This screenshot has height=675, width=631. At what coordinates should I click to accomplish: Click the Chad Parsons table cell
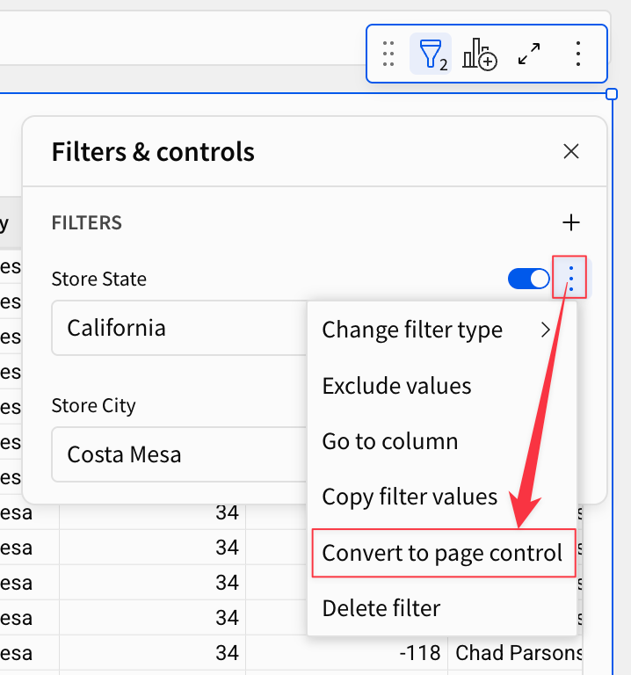(519, 653)
